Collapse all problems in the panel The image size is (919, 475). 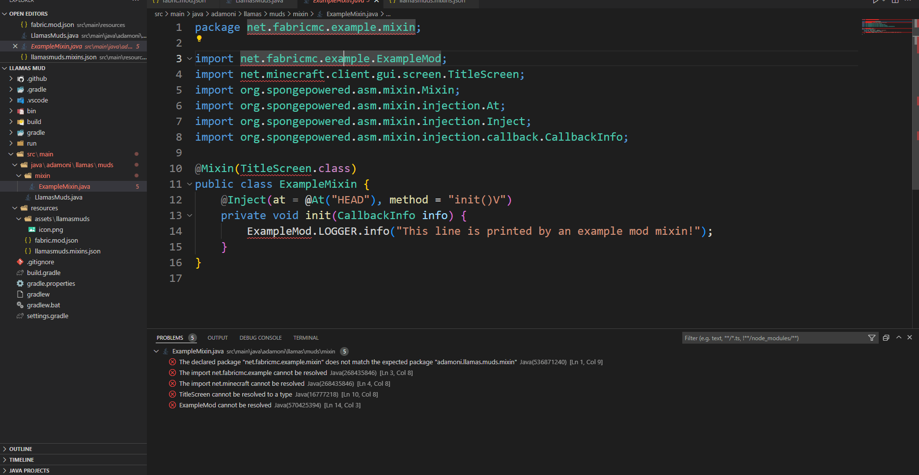click(886, 338)
